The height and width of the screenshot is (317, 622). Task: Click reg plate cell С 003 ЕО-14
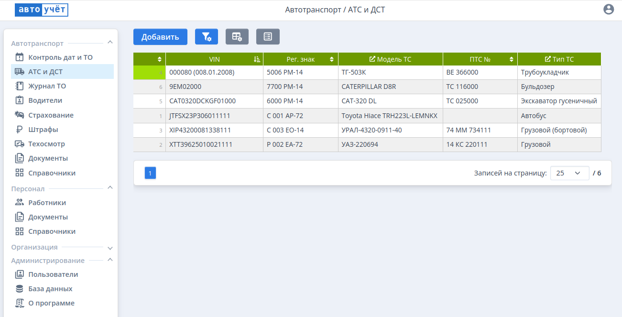300,130
